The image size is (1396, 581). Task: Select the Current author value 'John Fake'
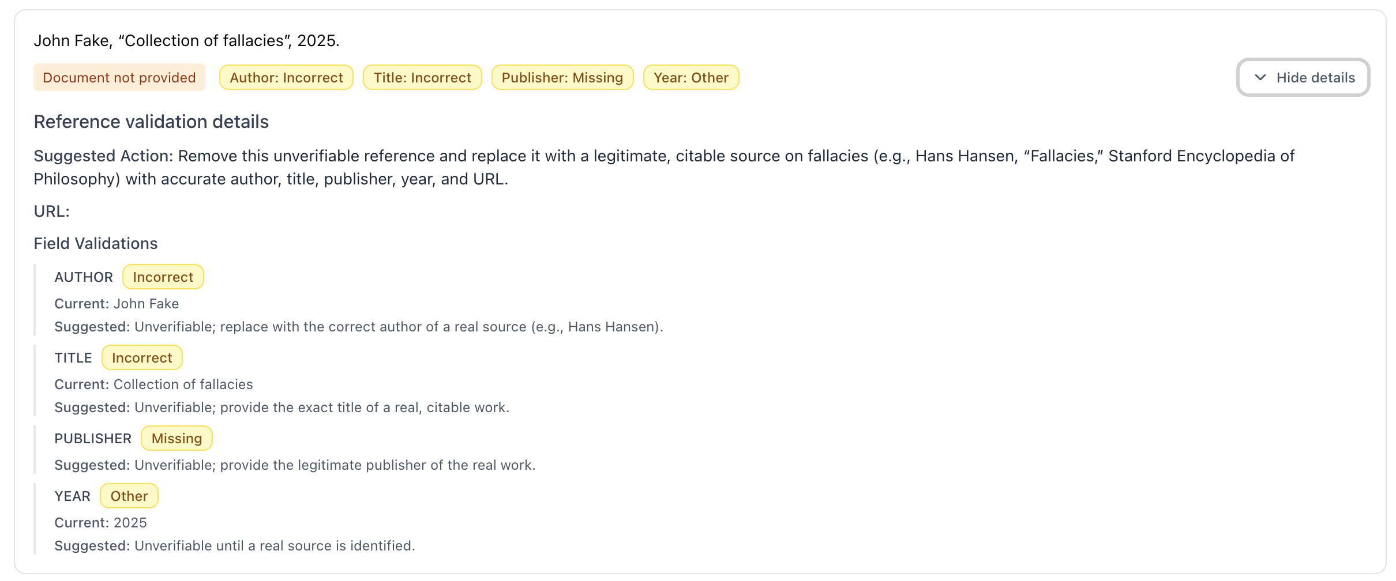pyautogui.click(x=147, y=303)
